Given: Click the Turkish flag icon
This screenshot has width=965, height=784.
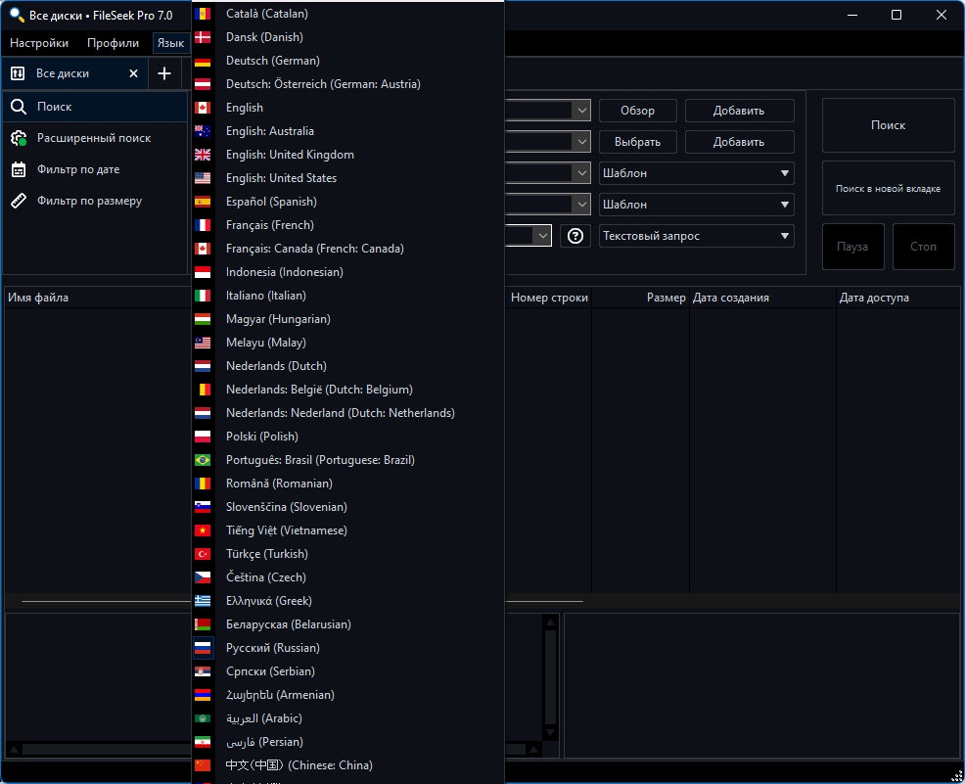Looking at the screenshot, I should (203, 554).
